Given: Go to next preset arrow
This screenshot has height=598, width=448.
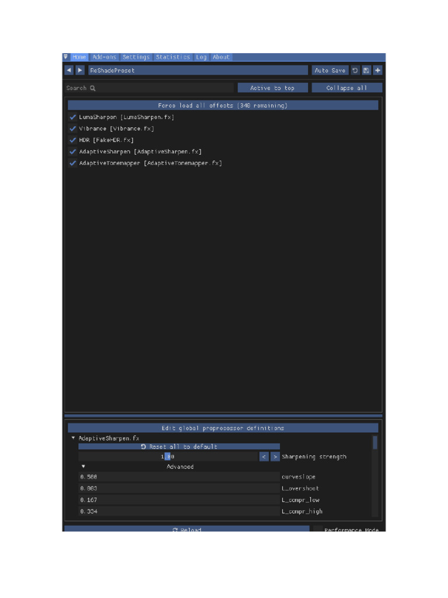Looking at the screenshot, I should point(80,70).
